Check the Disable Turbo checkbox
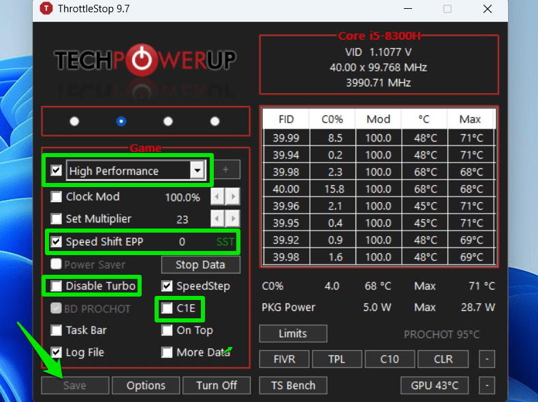 click(x=57, y=286)
